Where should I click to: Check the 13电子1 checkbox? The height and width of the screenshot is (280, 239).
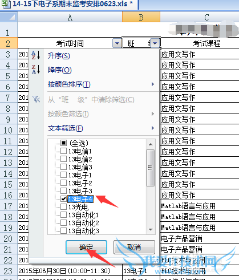[63, 175]
